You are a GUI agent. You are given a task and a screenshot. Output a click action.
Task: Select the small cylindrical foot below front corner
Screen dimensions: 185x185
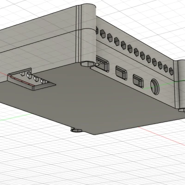pyautogui.click(x=76, y=130)
